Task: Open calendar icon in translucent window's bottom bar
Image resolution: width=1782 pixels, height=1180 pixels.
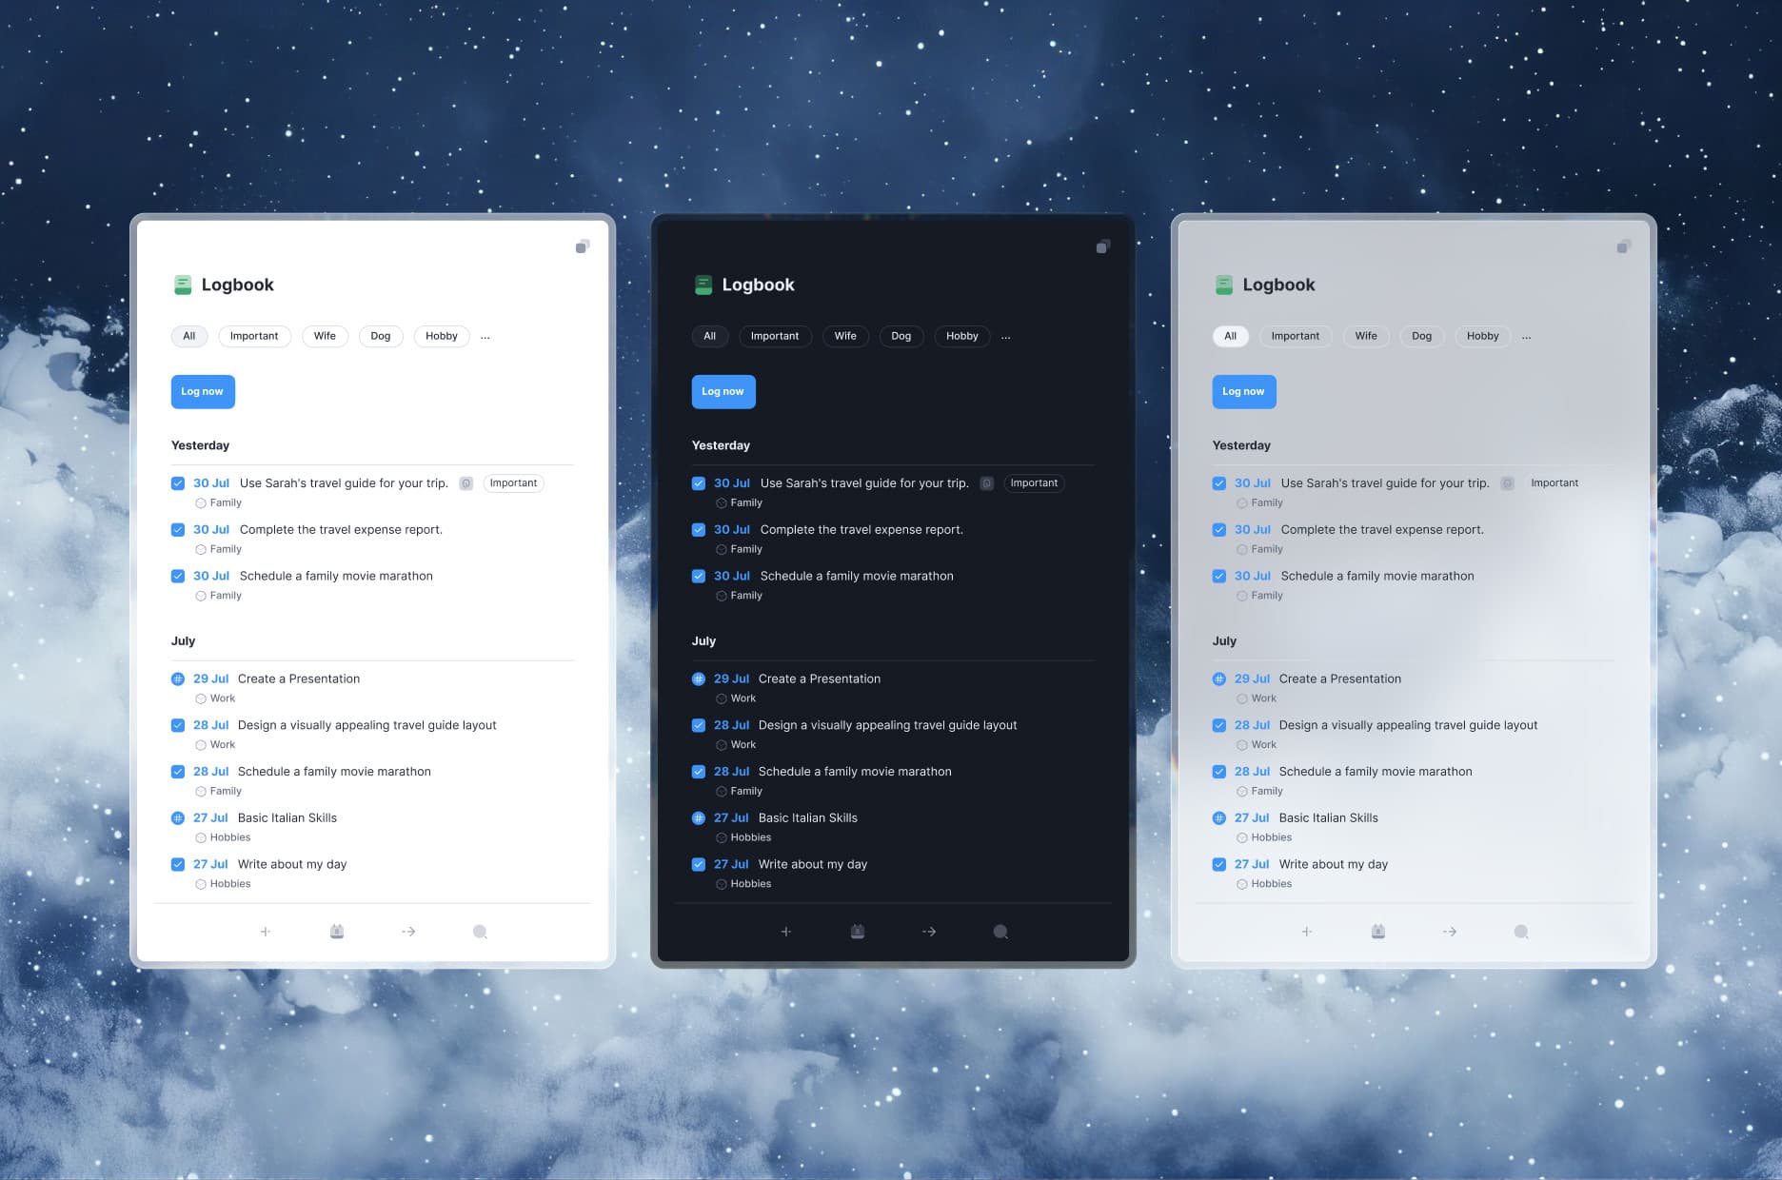Action: click(1378, 932)
